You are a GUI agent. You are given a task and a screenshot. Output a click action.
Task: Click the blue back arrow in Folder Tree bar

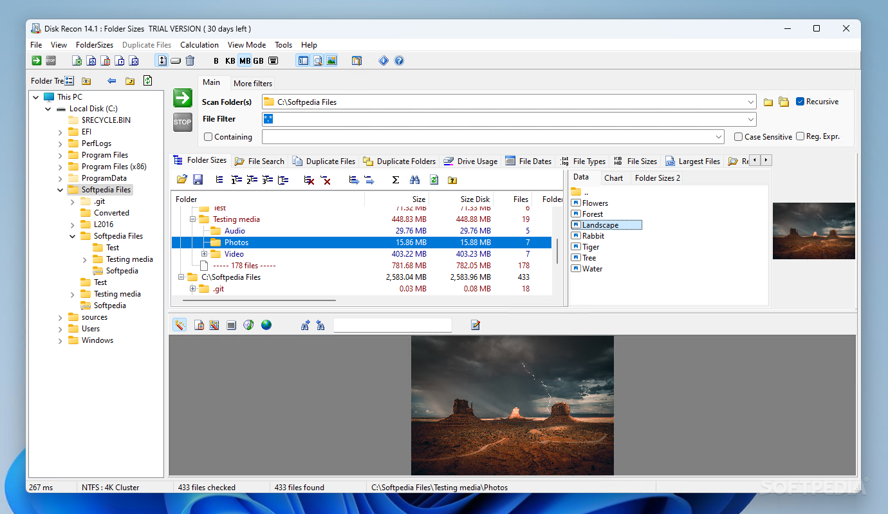pyautogui.click(x=112, y=80)
